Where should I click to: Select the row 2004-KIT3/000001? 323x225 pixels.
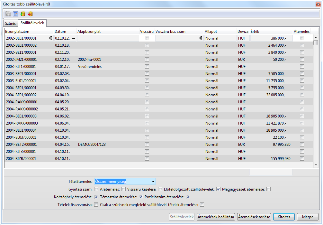point(159,152)
